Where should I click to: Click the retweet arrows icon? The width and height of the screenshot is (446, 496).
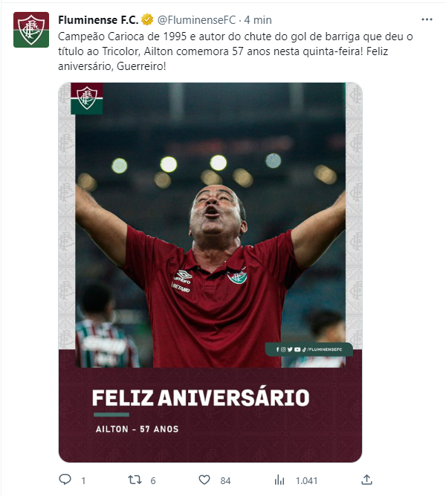[x=135, y=480]
